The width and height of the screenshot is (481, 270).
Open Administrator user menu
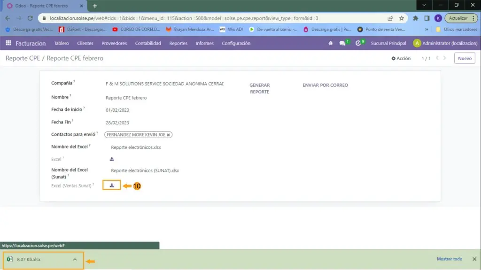pyautogui.click(x=445, y=43)
